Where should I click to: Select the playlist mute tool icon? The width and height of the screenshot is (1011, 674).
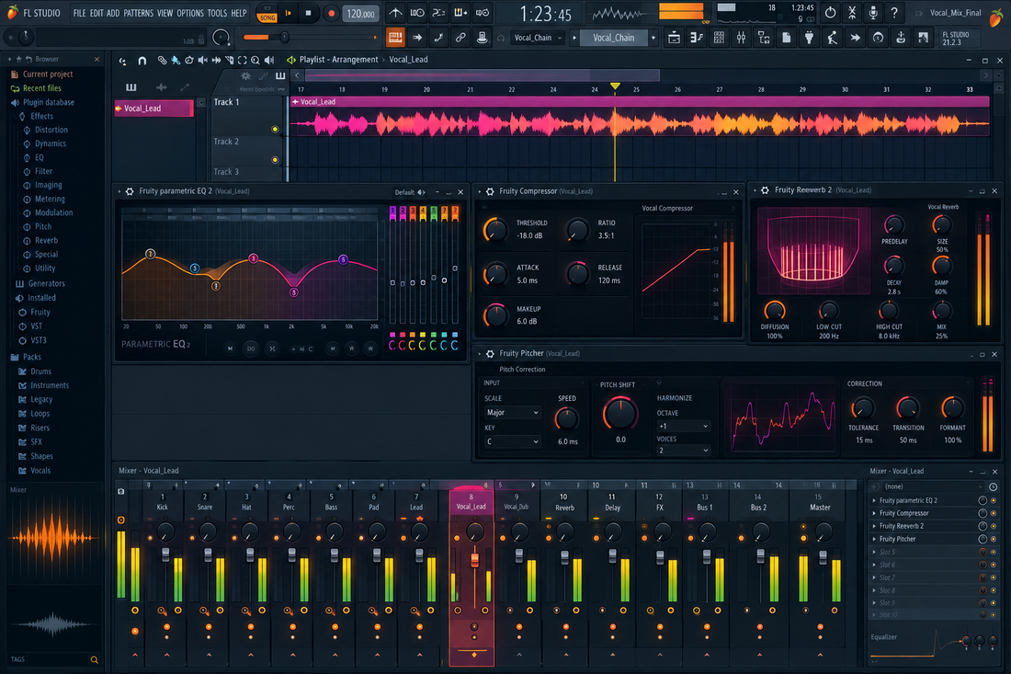[x=202, y=61]
